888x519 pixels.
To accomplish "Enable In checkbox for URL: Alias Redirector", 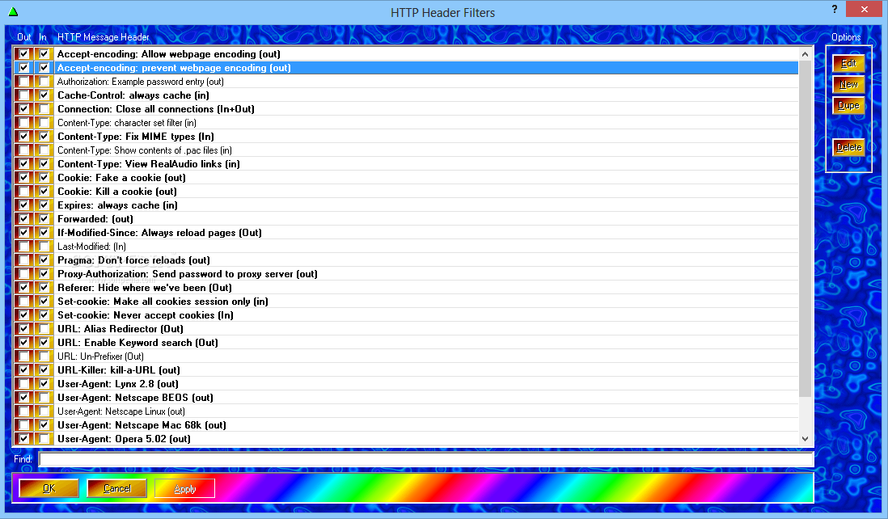I will (44, 329).
